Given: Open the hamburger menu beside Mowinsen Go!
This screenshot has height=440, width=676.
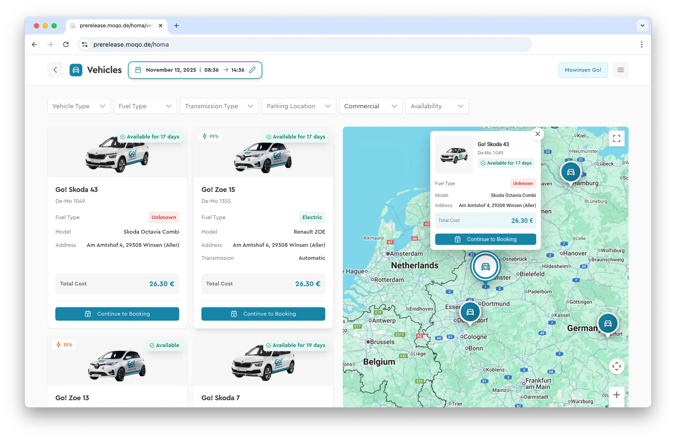Looking at the screenshot, I should [620, 70].
